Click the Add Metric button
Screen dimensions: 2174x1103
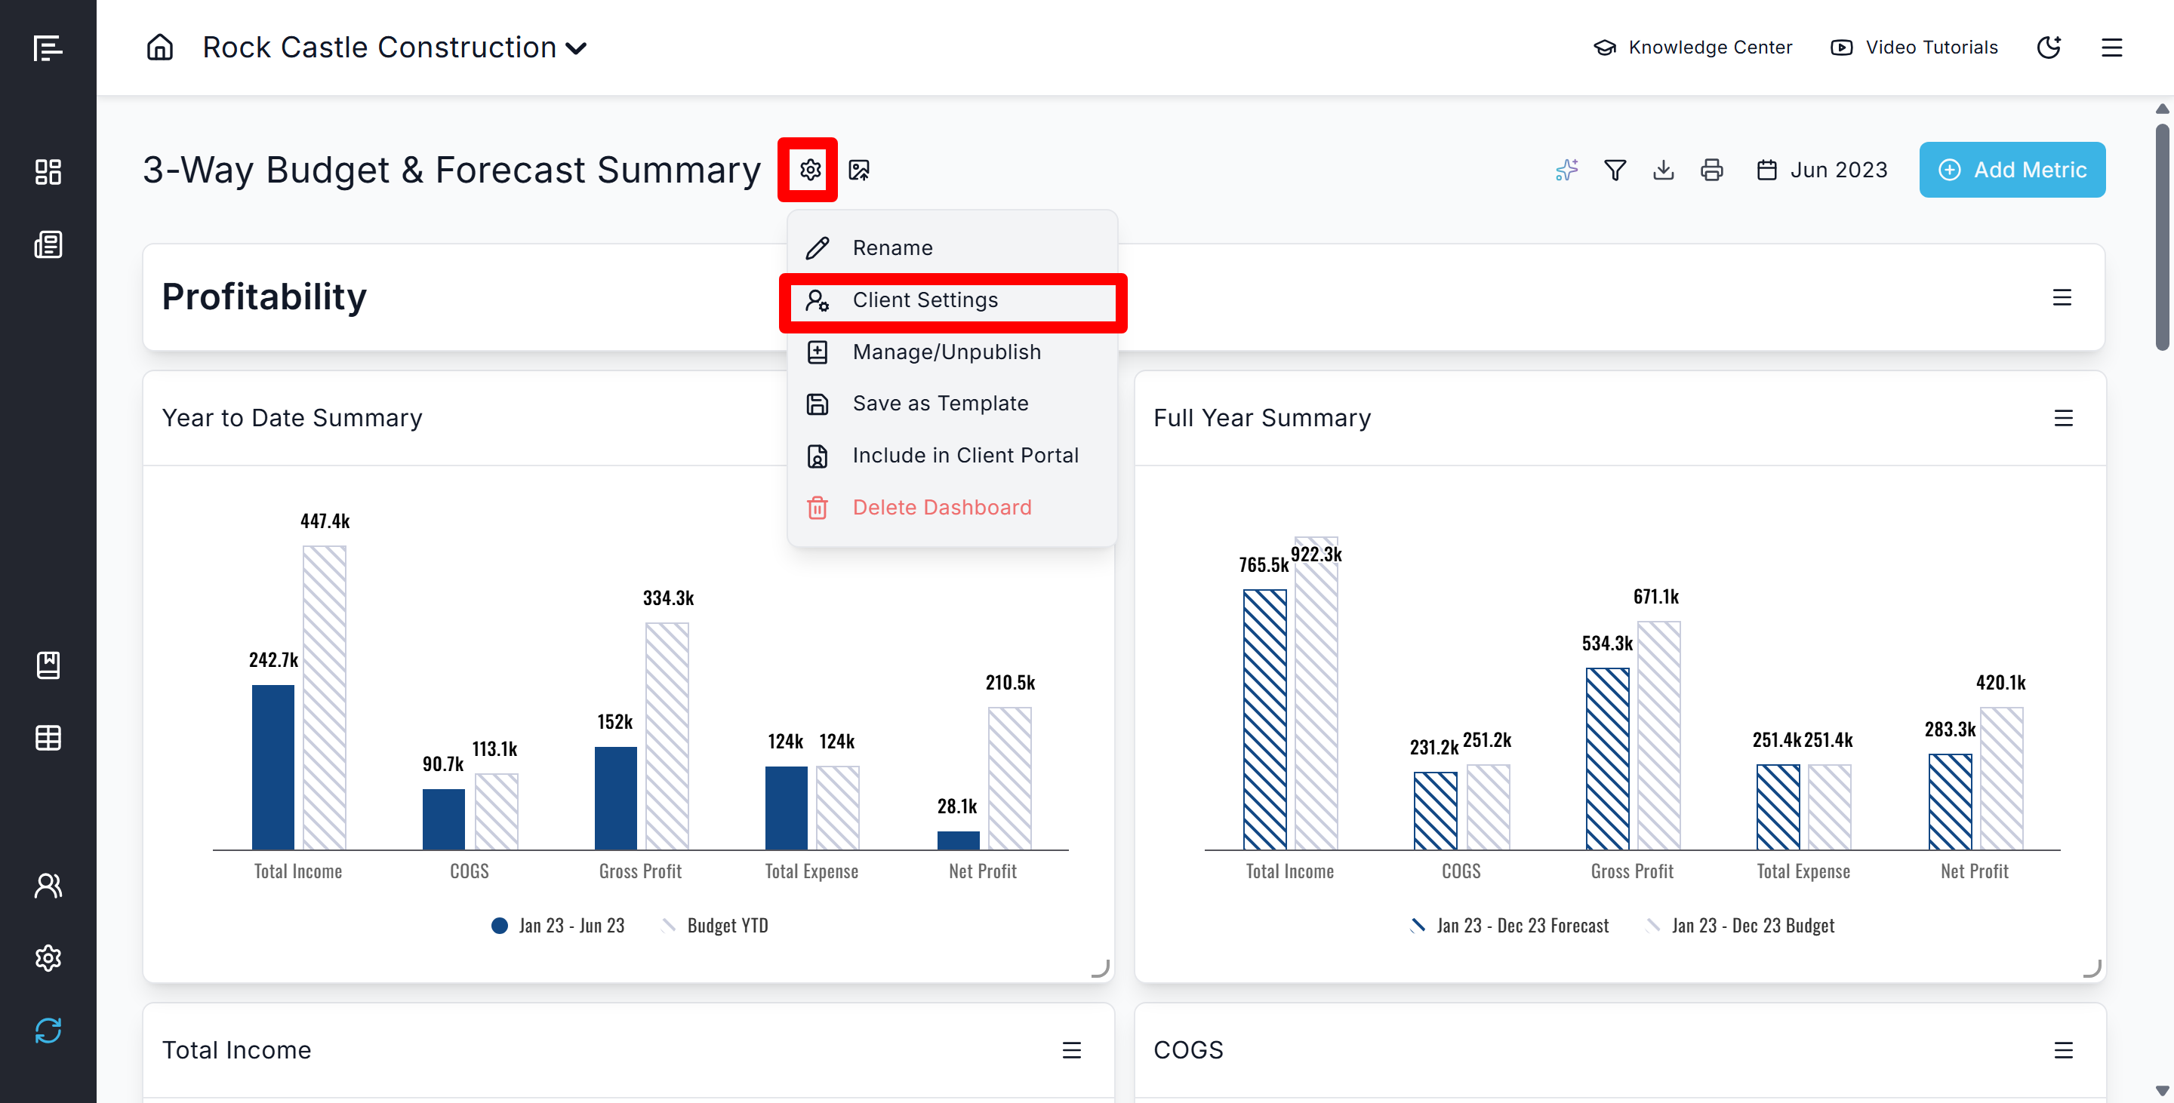pyautogui.click(x=2011, y=170)
